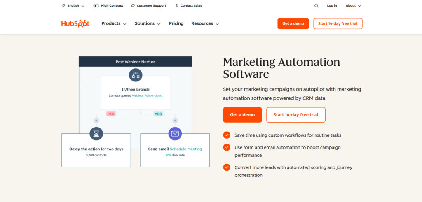This screenshot has width=422, height=202.
Task: Expand the Solutions menu
Action: pos(148,23)
